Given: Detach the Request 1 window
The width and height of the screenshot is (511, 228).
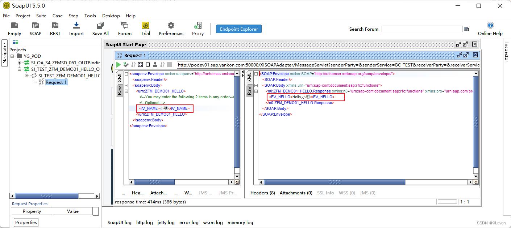Looking at the screenshot, I should pyautogui.click(x=459, y=55).
